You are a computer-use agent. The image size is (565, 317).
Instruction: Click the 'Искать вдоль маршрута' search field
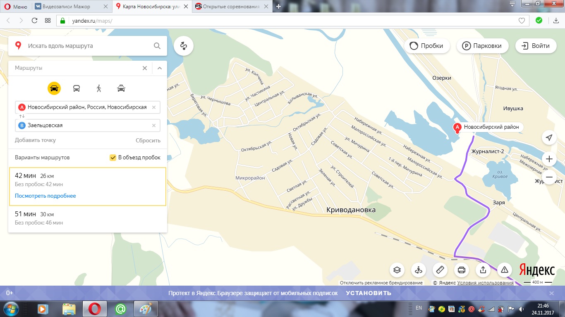[88, 46]
